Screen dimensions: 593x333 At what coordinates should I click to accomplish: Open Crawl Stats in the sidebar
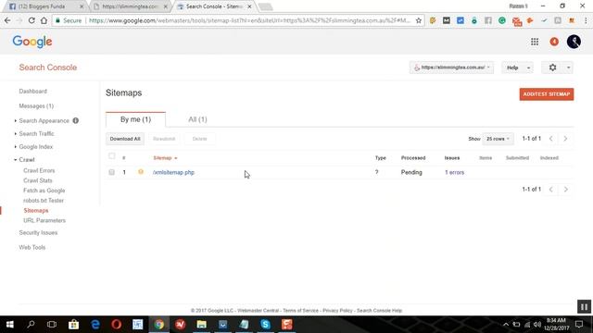click(37, 180)
